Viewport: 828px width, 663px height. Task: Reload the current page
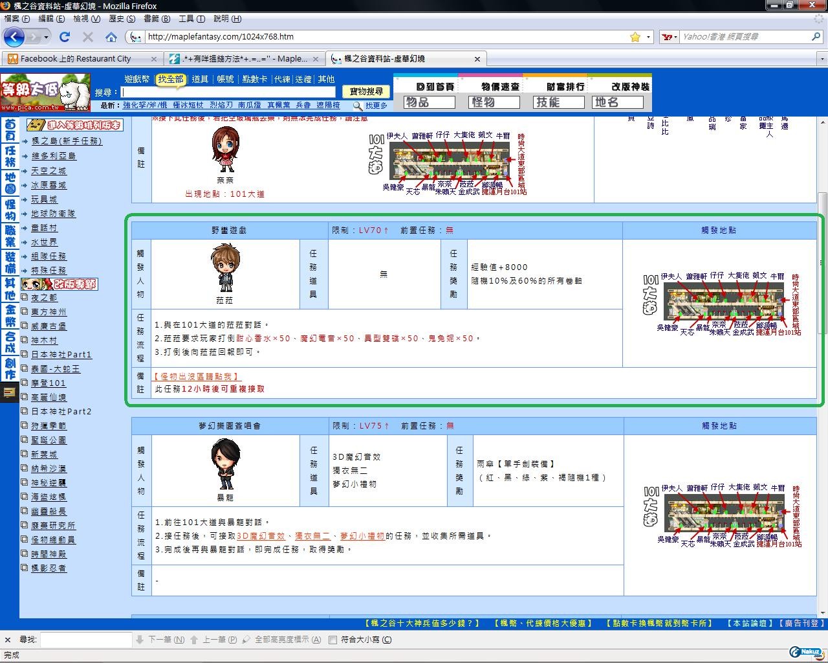tap(64, 37)
